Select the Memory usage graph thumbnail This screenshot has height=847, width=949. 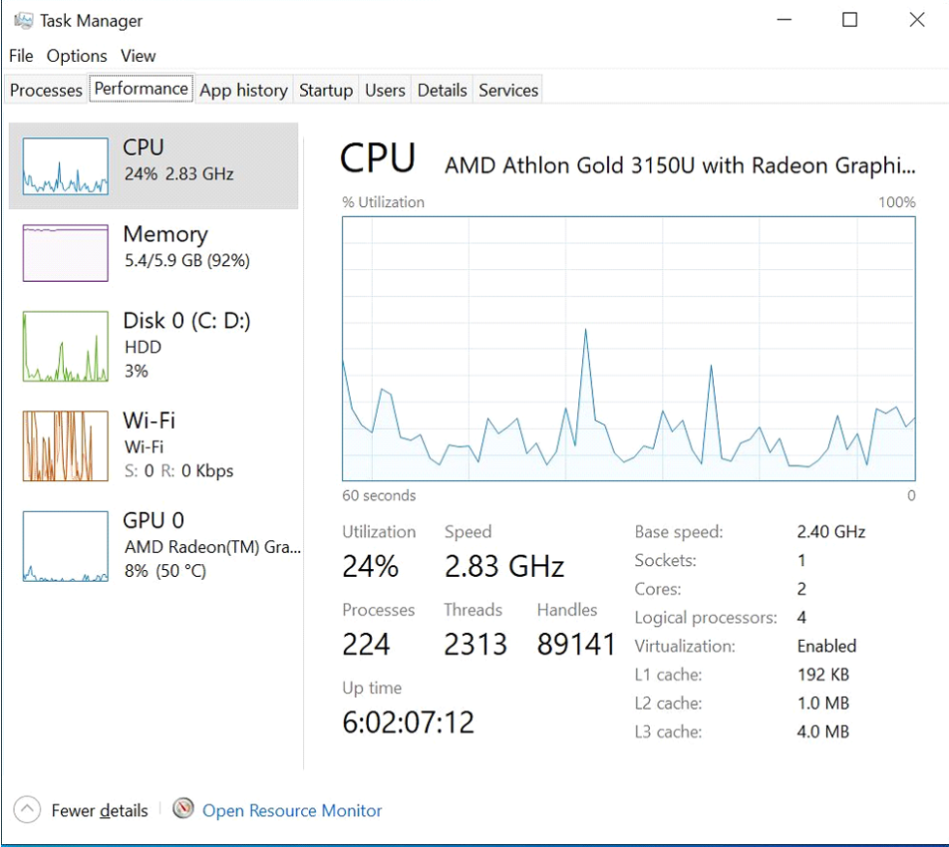(x=66, y=253)
